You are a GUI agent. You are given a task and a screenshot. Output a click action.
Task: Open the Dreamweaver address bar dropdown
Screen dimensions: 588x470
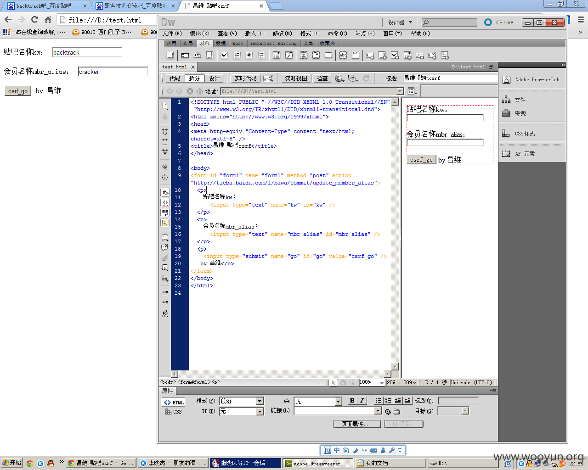[400, 91]
